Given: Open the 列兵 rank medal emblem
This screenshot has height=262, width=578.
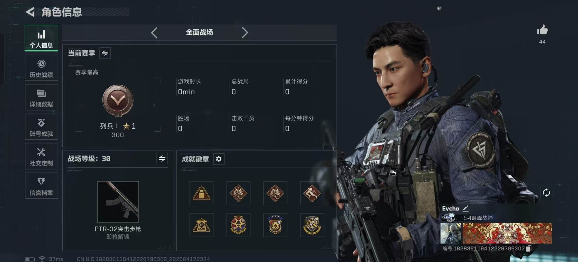Looking at the screenshot, I should point(118,101).
